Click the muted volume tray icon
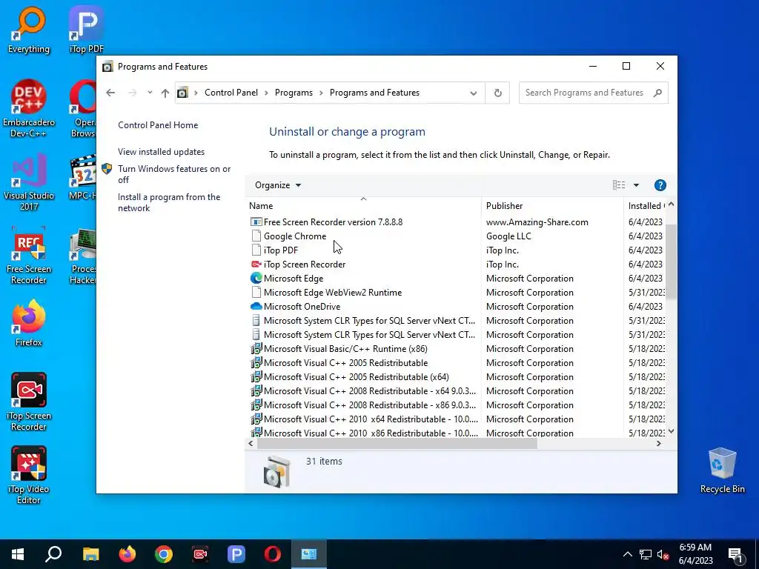This screenshot has width=759, height=569. 663,554
